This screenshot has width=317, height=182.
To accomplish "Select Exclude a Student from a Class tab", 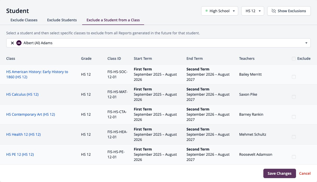I will 113,20.
